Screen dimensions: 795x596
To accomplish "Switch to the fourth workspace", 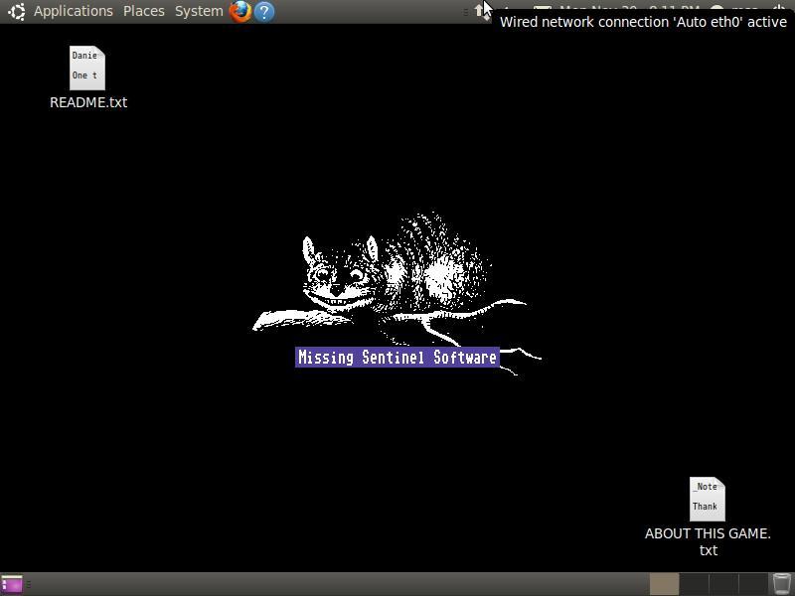I will pos(752,584).
